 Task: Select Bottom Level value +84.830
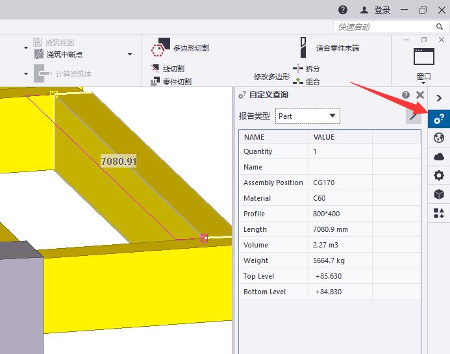(x=329, y=292)
